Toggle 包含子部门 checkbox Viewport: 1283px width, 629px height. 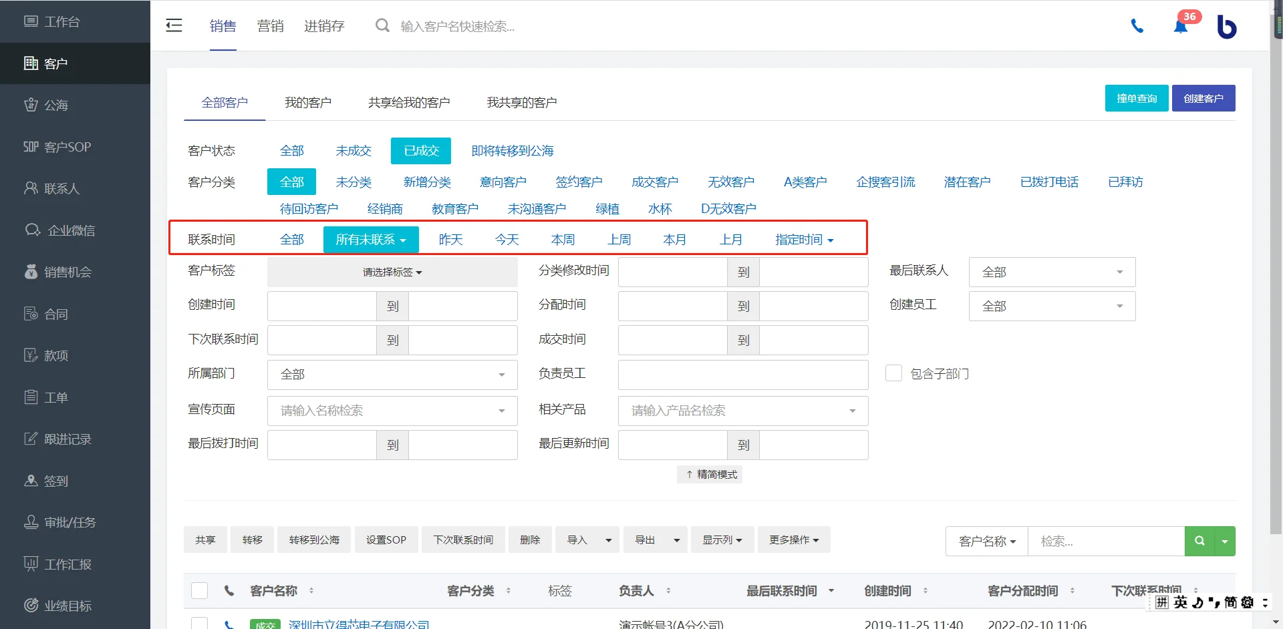tap(893, 373)
